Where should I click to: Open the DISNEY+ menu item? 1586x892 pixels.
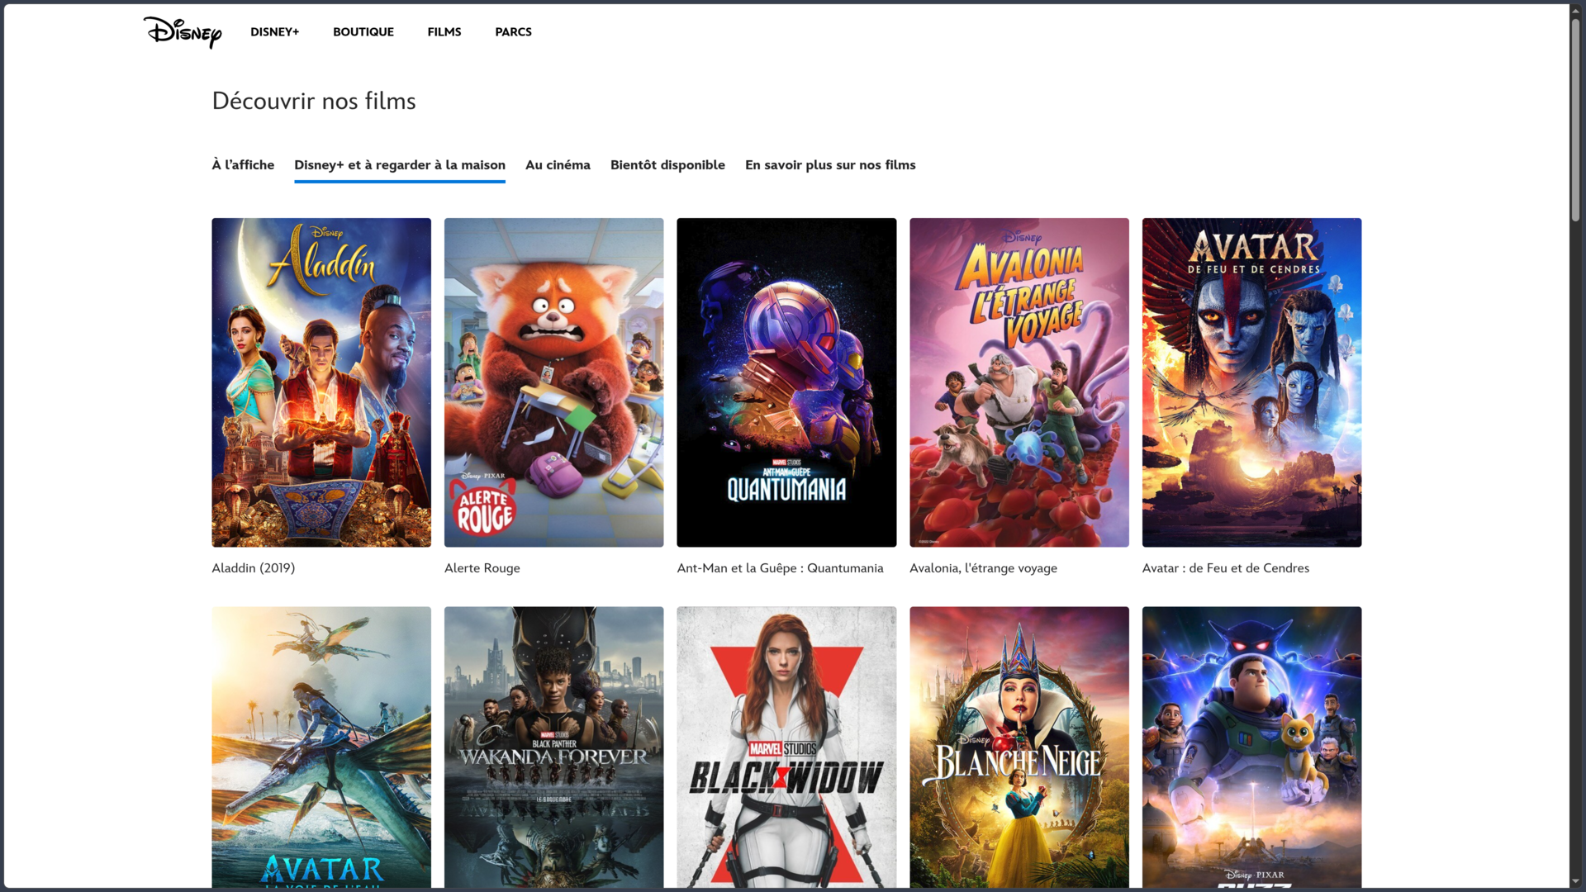[x=275, y=32]
